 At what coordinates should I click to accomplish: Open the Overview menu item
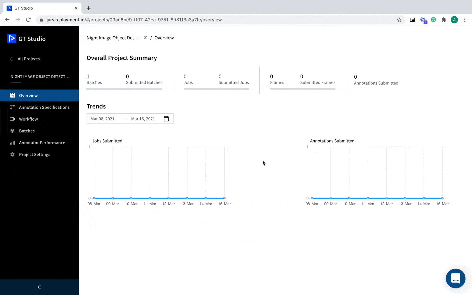tap(39, 95)
